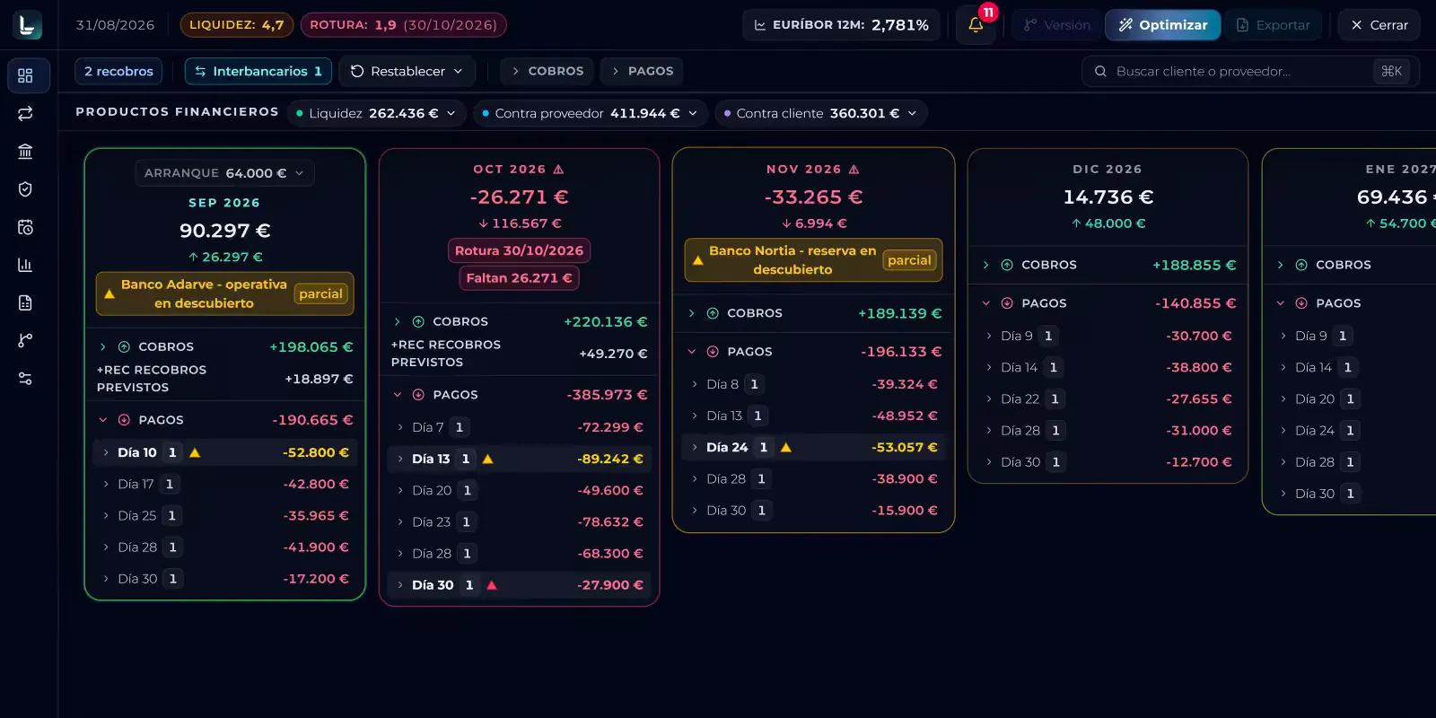The height and width of the screenshot is (718, 1436).
Task: Open the bank building icon in sidebar
Action: [x=25, y=152]
